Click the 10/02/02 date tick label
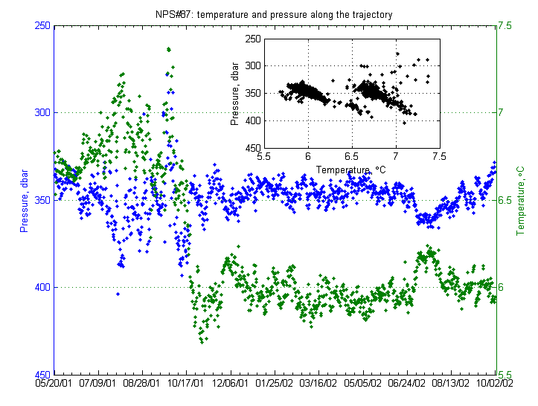538x406 pixels. (x=496, y=384)
